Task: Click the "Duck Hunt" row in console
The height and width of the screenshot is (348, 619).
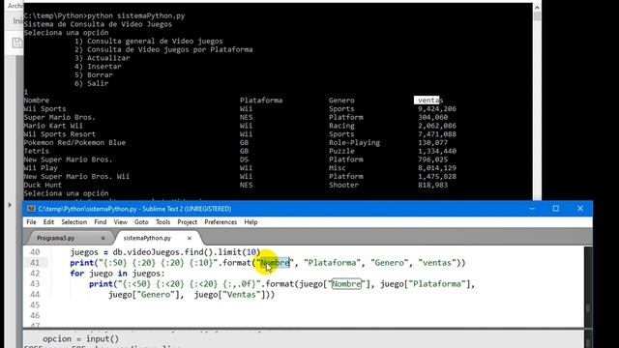Action: 43,185
